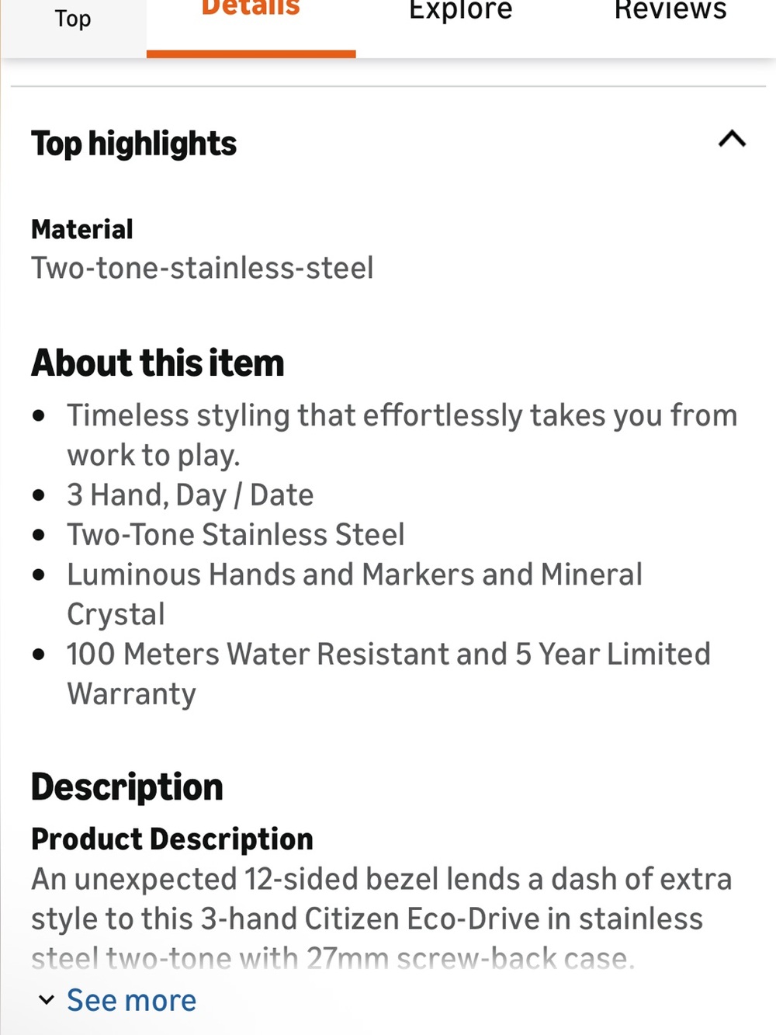Click the Two-Tone Stainless Steel bullet item
This screenshot has width=776, height=1035.
236,535
